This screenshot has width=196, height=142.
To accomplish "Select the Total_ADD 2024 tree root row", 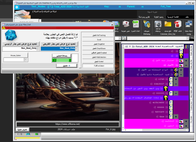I will pyautogui.click(x=154, y=47).
